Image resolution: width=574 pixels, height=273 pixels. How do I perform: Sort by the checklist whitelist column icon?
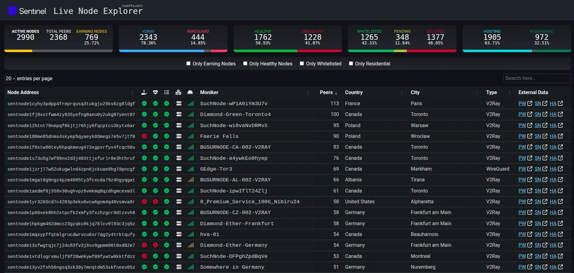(x=167, y=92)
